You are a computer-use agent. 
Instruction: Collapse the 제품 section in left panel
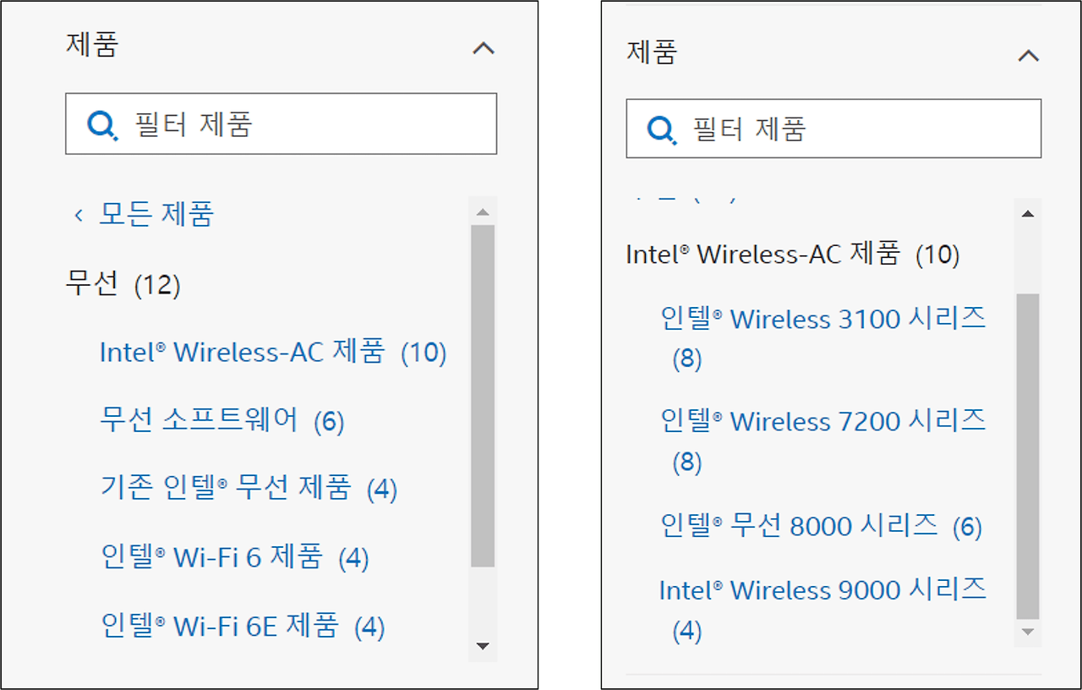484,48
